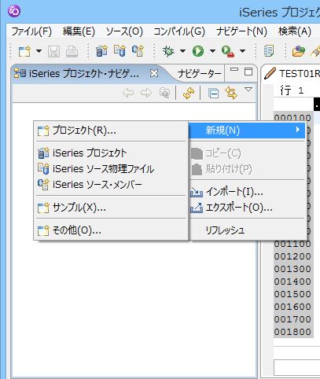
Task: Toggle Link with Editor icon
Action: click(x=231, y=93)
